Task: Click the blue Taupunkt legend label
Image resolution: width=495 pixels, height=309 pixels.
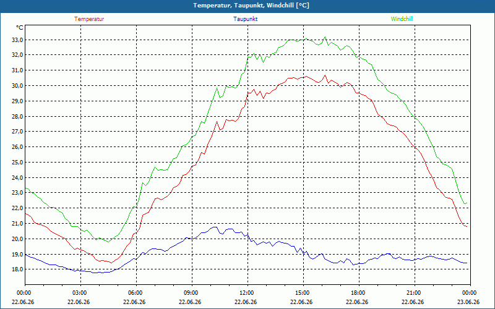Action: (245, 19)
